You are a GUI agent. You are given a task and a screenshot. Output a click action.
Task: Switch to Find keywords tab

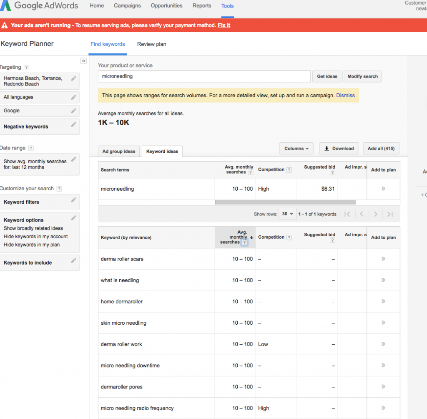tap(108, 44)
